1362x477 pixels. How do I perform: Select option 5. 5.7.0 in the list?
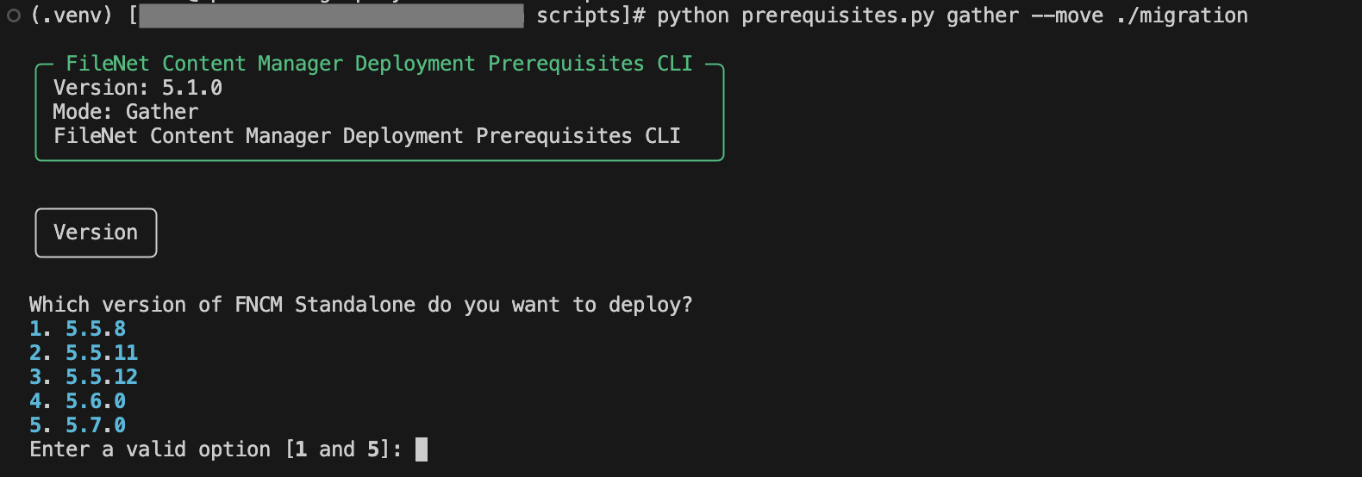(78, 425)
